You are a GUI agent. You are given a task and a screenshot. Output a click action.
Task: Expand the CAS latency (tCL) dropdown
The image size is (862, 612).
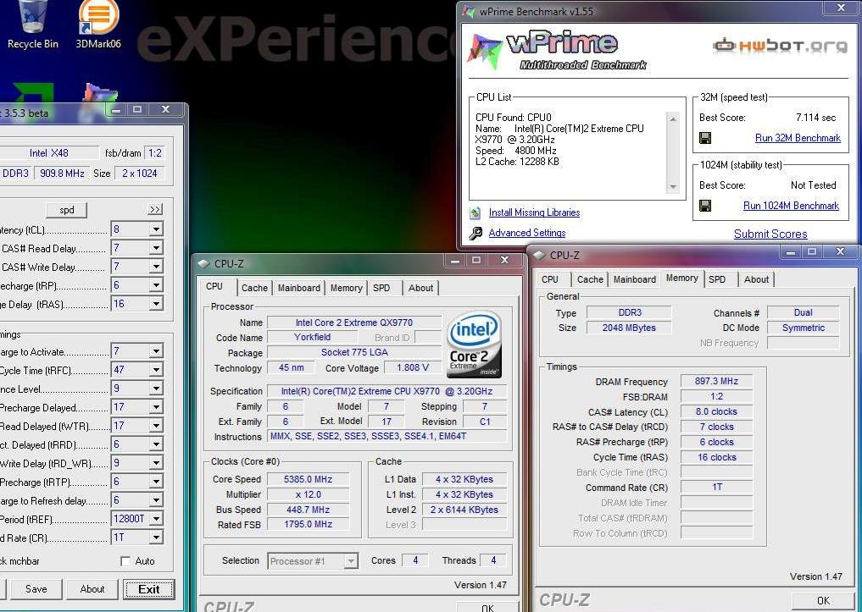coord(156,229)
